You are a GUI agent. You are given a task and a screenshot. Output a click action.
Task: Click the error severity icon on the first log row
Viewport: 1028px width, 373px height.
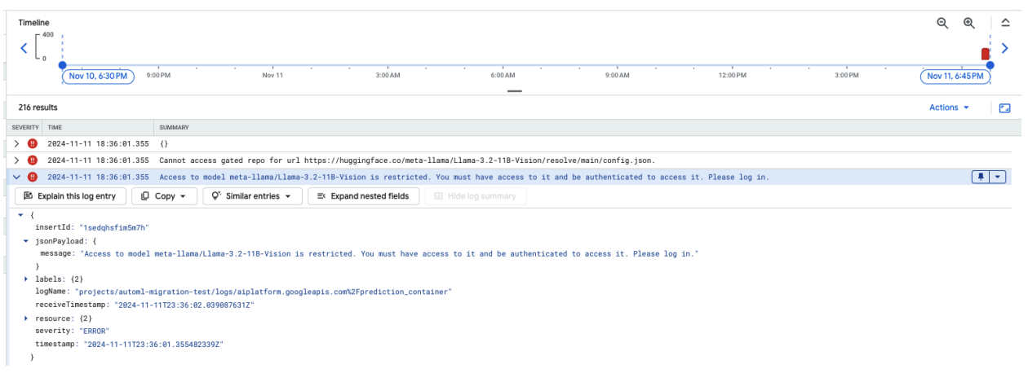[33, 143]
